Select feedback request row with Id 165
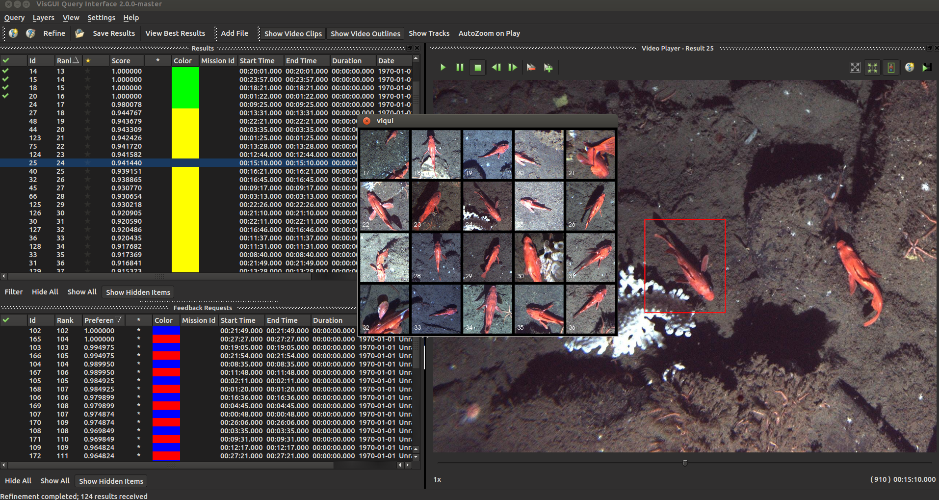939x500 pixels. pos(206,339)
